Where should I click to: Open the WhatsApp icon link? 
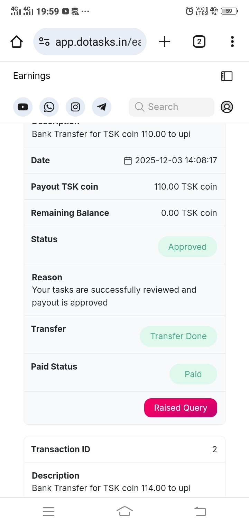pos(49,107)
